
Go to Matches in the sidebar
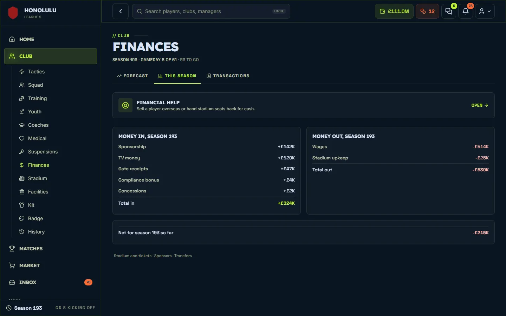[51, 249]
